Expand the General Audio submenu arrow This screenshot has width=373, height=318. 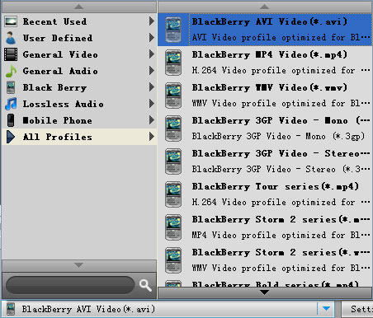coord(152,71)
